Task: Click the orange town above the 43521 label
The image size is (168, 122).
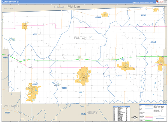Action: click(x=25, y=26)
